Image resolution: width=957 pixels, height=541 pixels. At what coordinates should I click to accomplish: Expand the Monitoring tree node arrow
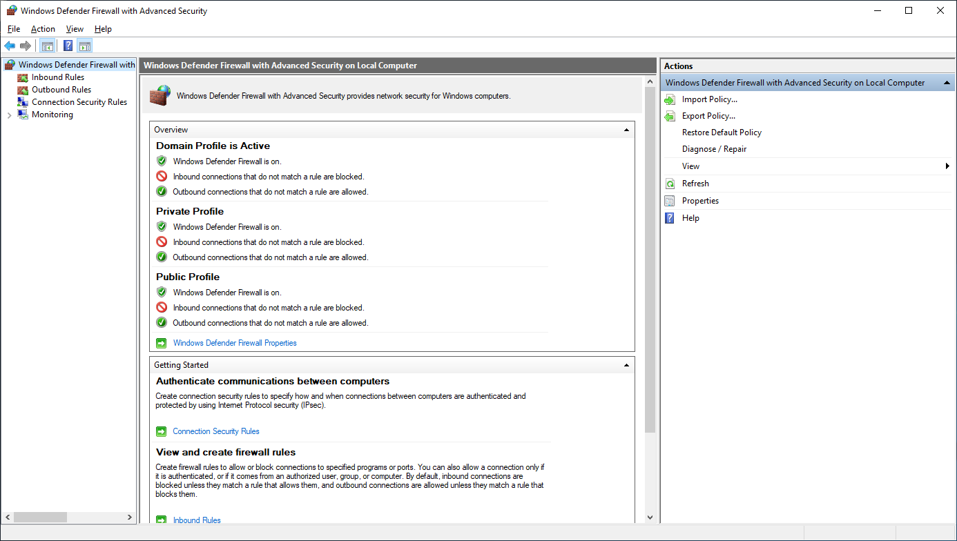click(9, 115)
